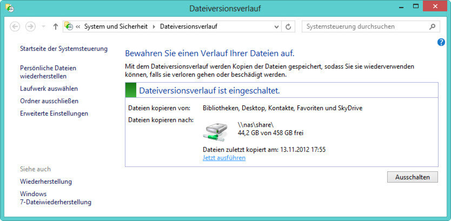451x221 pixels.
Task: Click Dateiversionsverlauf ist eingeschaltet heading
Action: pyautogui.click(x=209, y=91)
